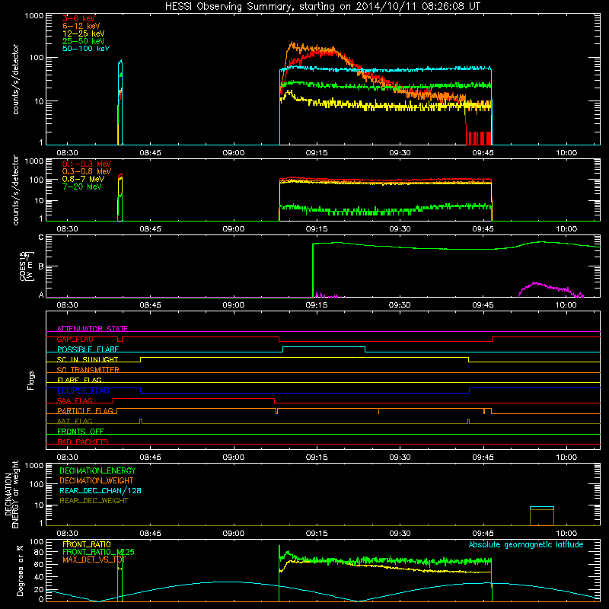This screenshot has height=609, width=609.
Task: Click the cyan spike near 08:40 in top plot
Action: [120, 103]
